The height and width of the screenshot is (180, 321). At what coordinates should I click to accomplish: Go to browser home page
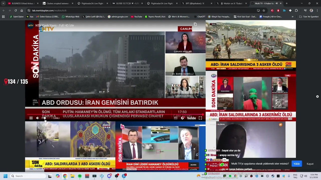(22, 10)
